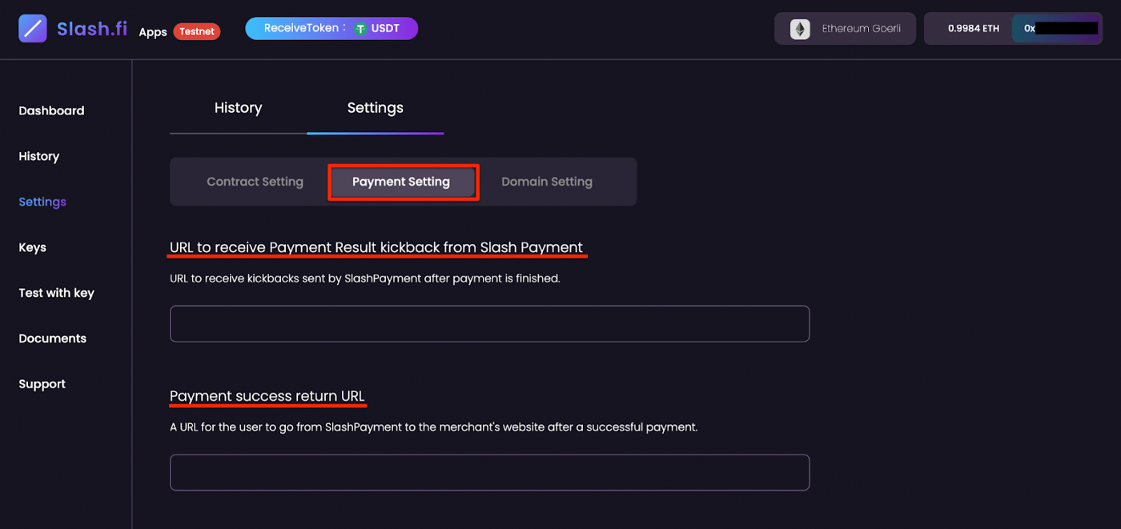Open the connected wallet address menu

(x=1056, y=28)
